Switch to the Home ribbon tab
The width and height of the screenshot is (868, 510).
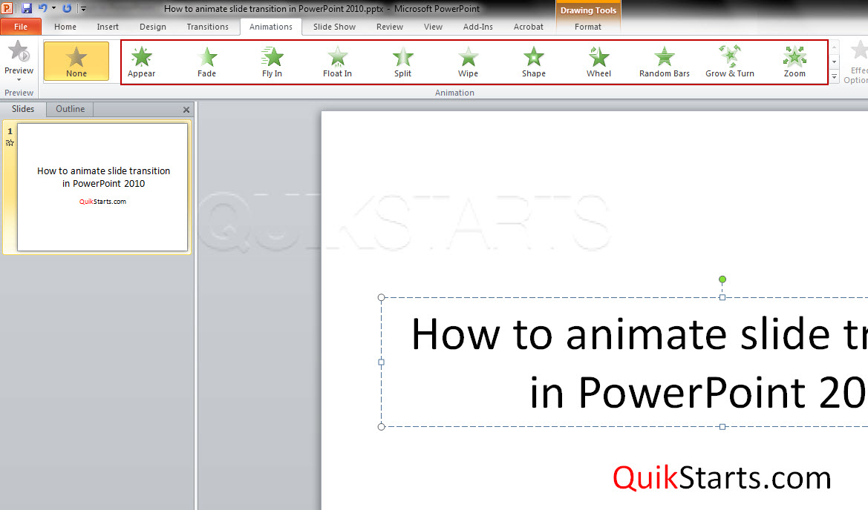(65, 27)
